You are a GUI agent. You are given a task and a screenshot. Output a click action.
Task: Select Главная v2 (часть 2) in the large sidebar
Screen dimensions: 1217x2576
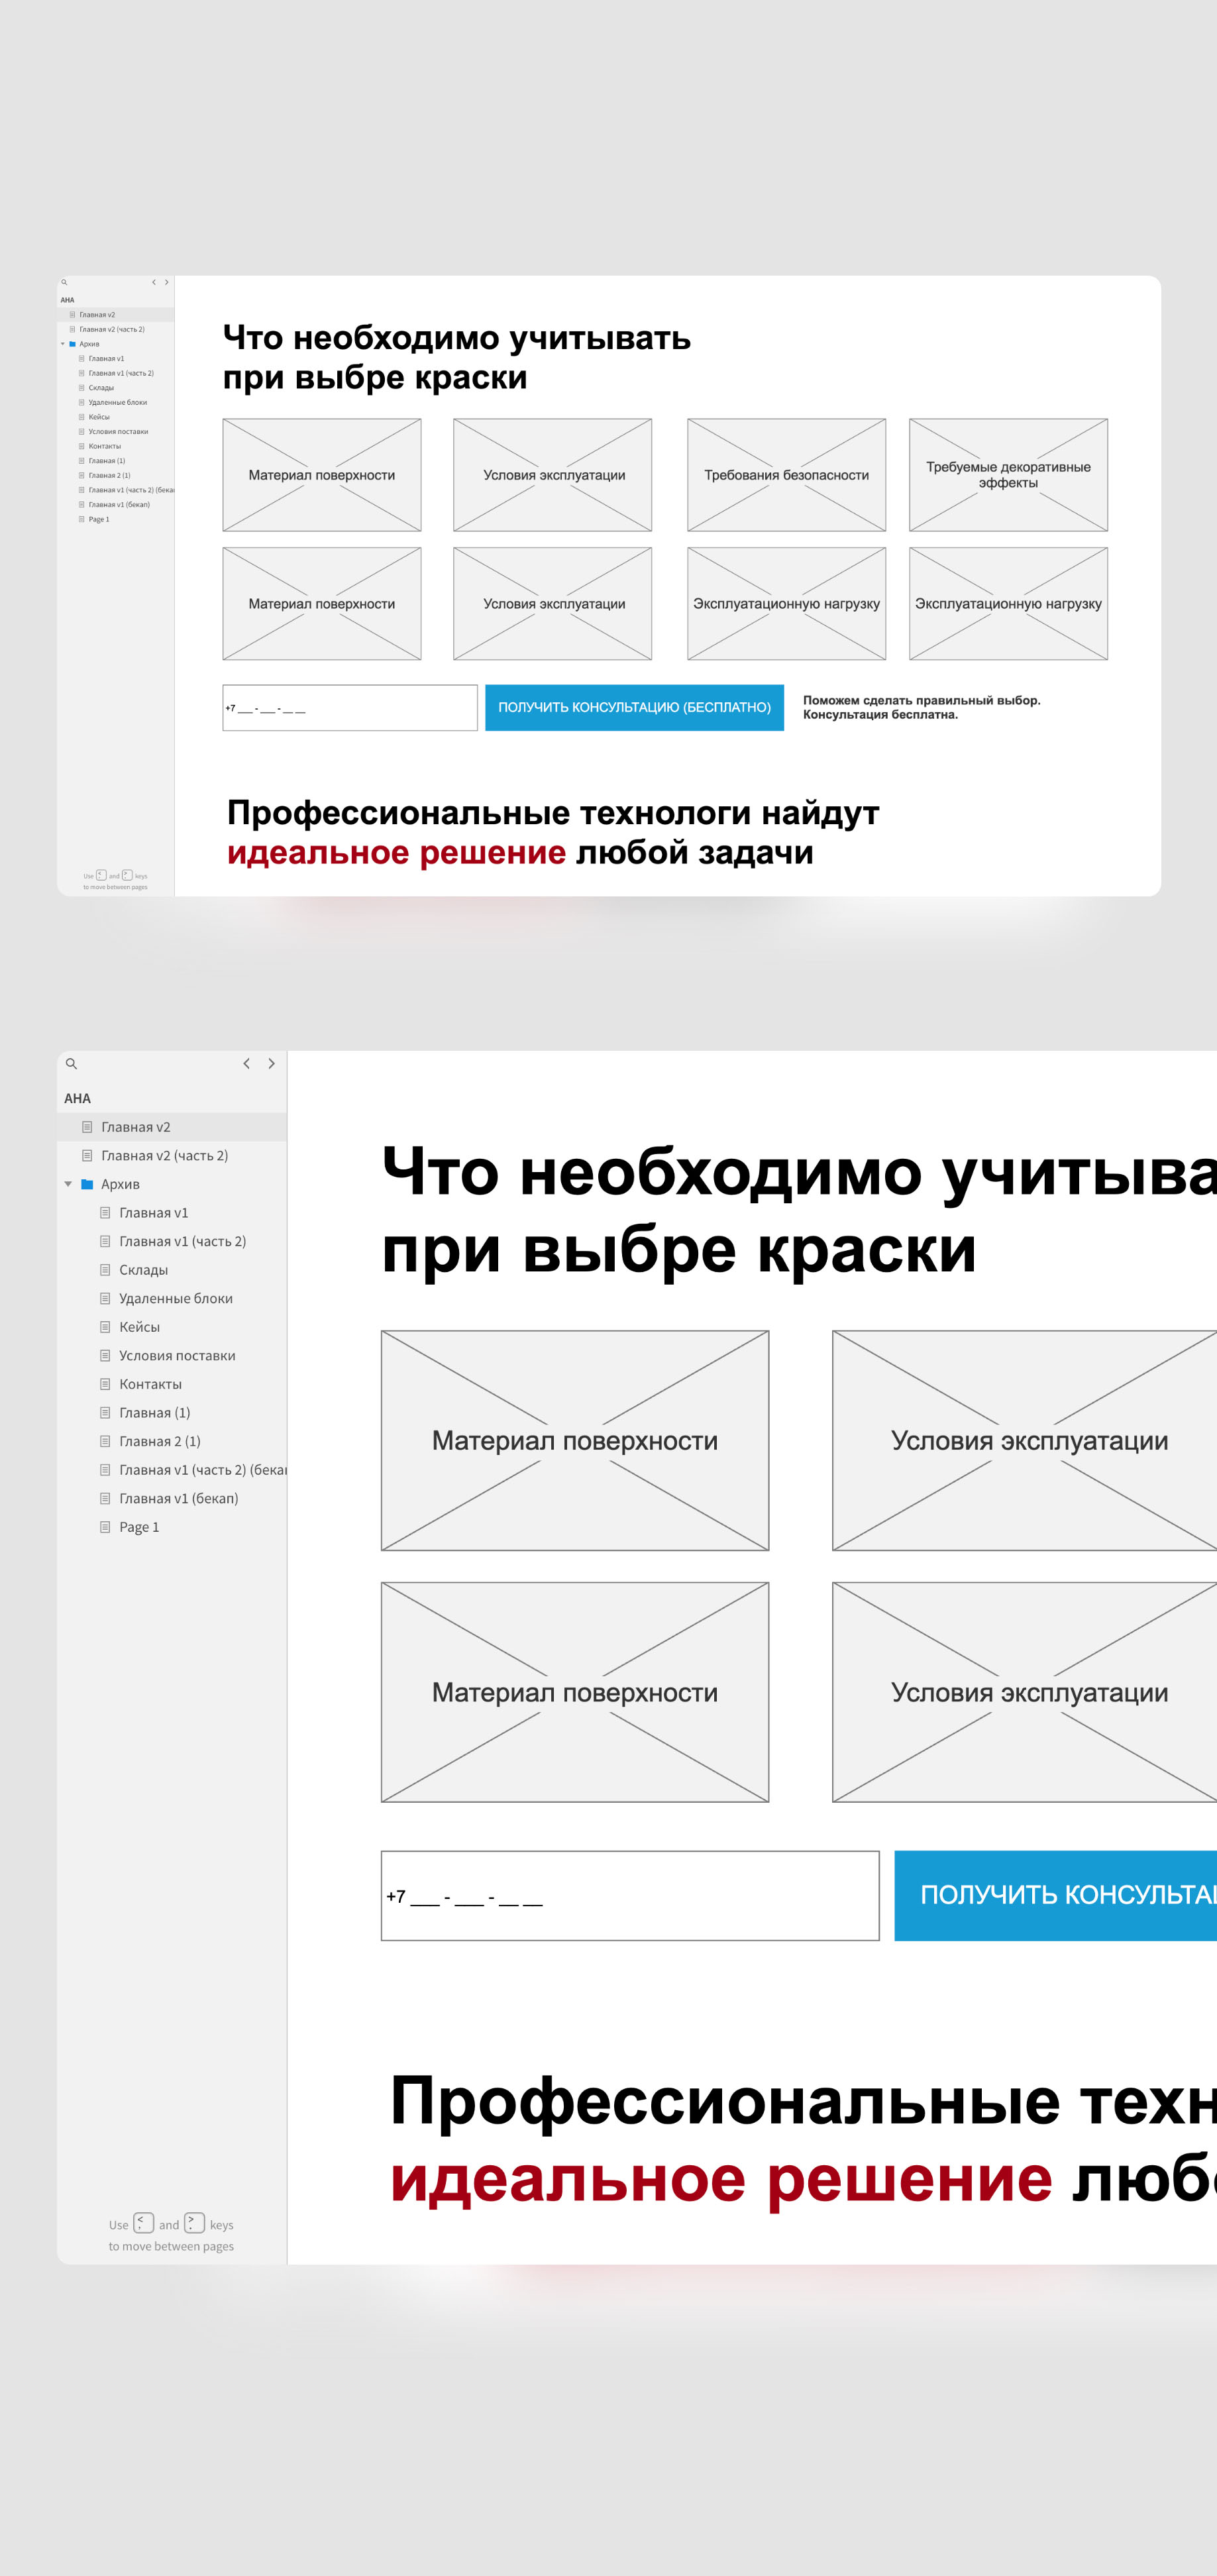coord(164,1156)
